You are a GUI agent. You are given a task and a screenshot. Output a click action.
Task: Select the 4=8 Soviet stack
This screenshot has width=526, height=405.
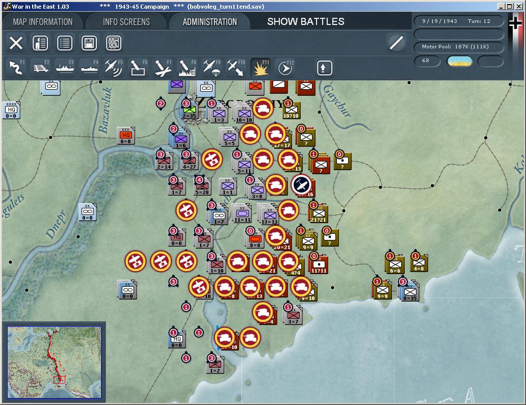coord(418,263)
